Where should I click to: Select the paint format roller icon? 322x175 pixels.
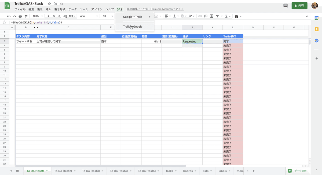[x=26, y=16]
